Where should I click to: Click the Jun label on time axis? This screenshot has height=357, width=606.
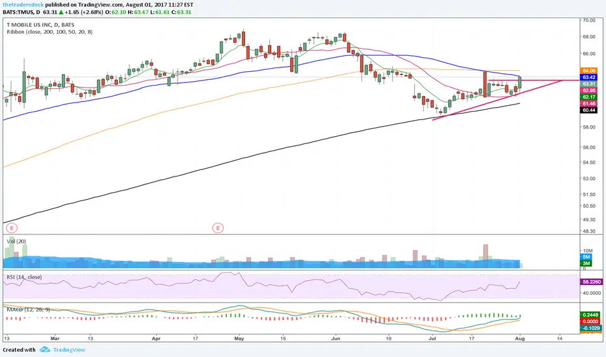pos(336,338)
